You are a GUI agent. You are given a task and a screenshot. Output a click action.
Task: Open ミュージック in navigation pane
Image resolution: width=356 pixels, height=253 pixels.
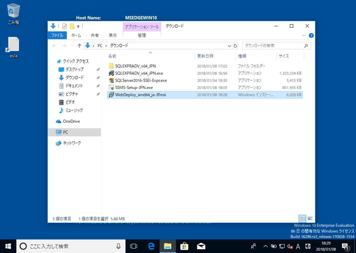(x=74, y=110)
